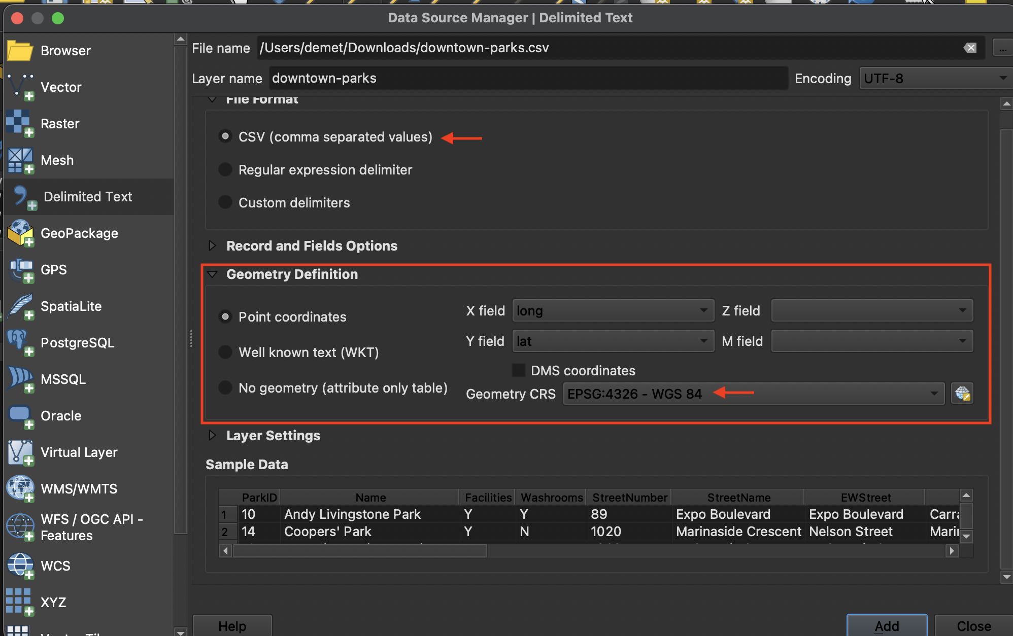Image resolution: width=1013 pixels, height=636 pixels.
Task: Click the sample data horizontal scrollbar
Action: pos(359,551)
